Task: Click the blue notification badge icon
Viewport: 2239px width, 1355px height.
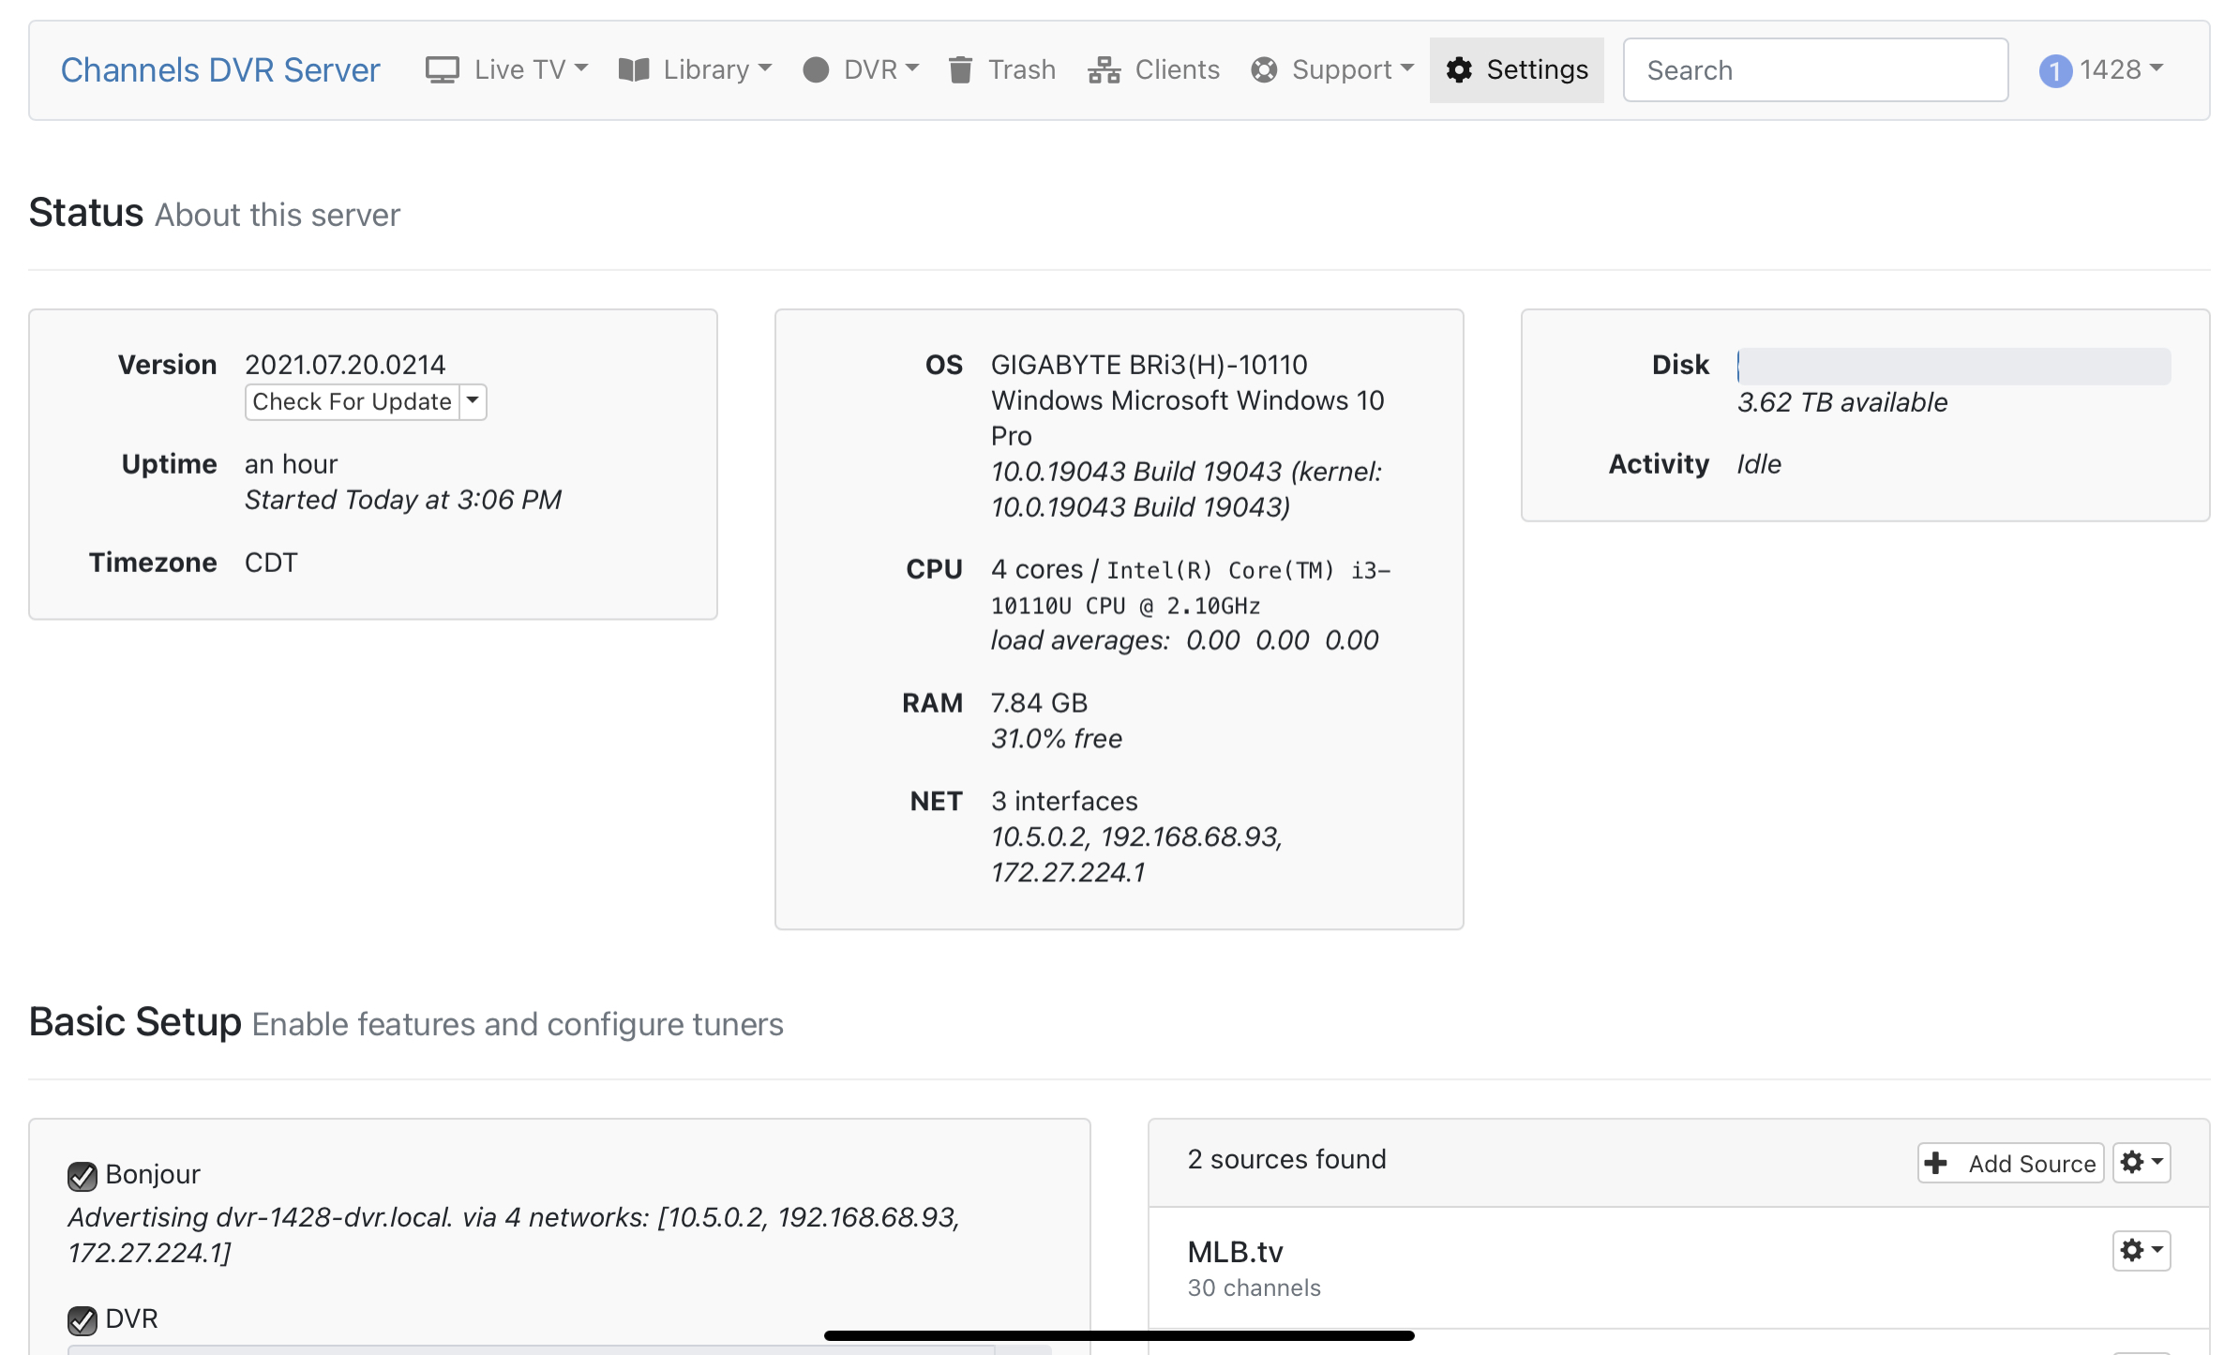Action: click(x=2055, y=70)
